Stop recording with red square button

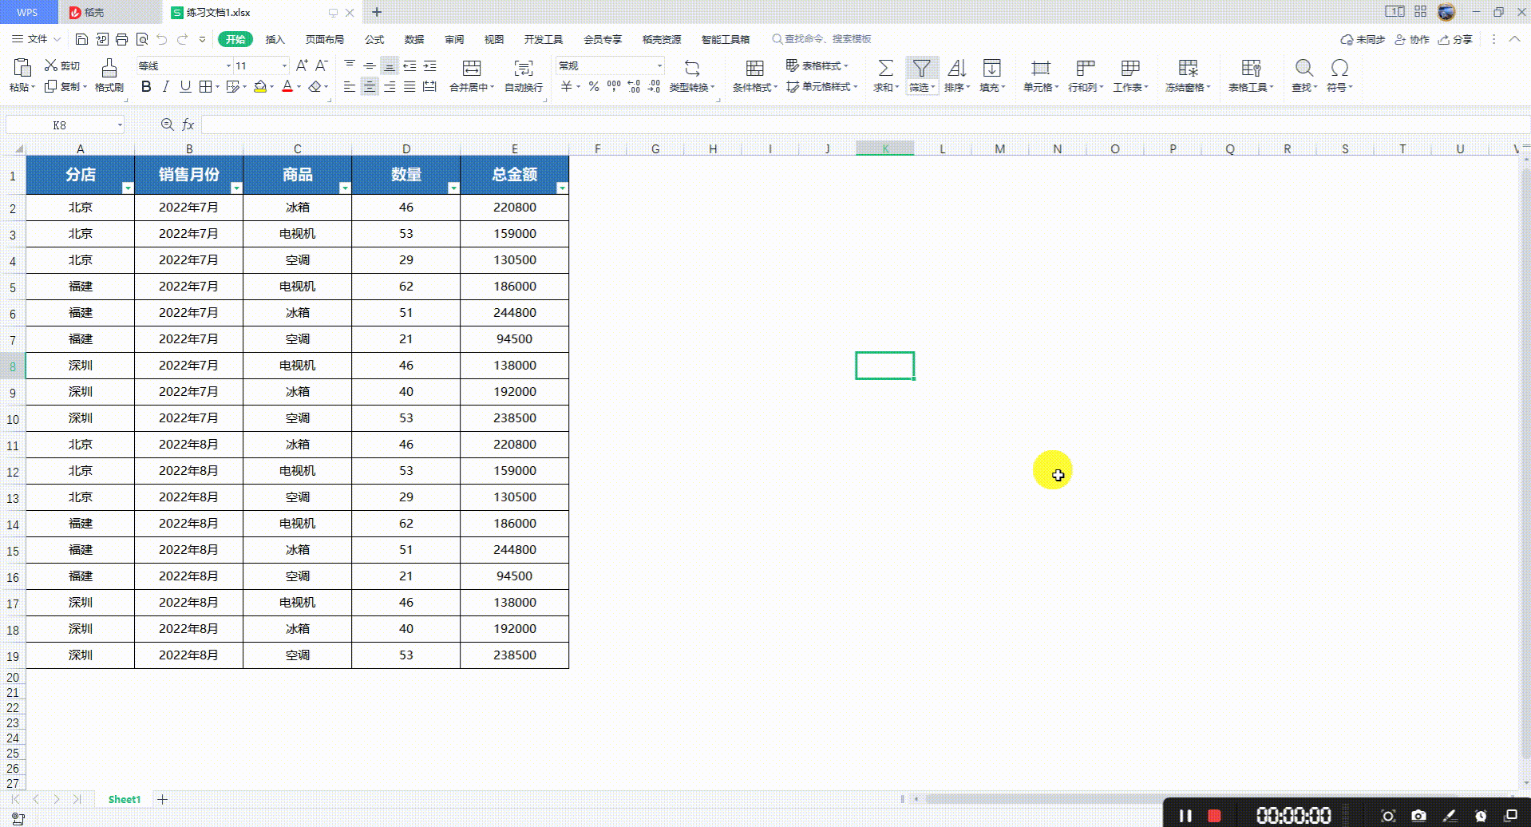tap(1214, 815)
